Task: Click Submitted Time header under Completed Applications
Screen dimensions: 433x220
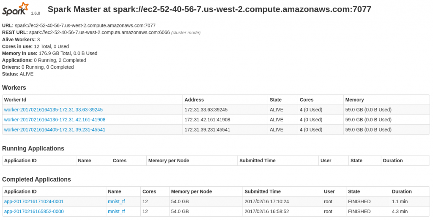Action: point(263,191)
